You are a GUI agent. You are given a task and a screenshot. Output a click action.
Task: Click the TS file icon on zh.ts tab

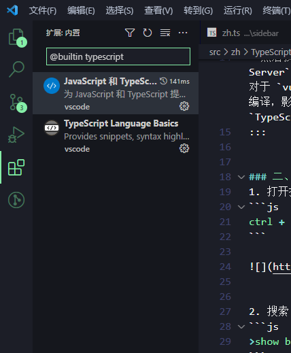click(212, 33)
